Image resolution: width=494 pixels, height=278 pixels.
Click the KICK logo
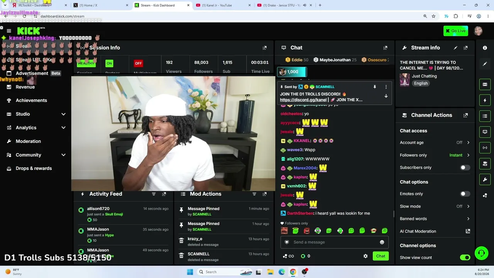[29, 31]
